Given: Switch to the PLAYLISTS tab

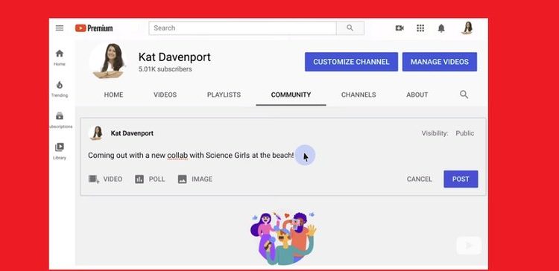Looking at the screenshot, I should point(224,95).
